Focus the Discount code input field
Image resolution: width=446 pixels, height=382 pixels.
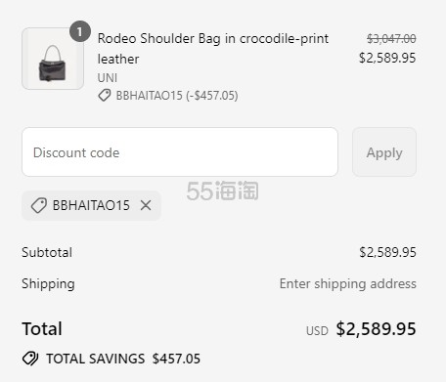point(180,152)
